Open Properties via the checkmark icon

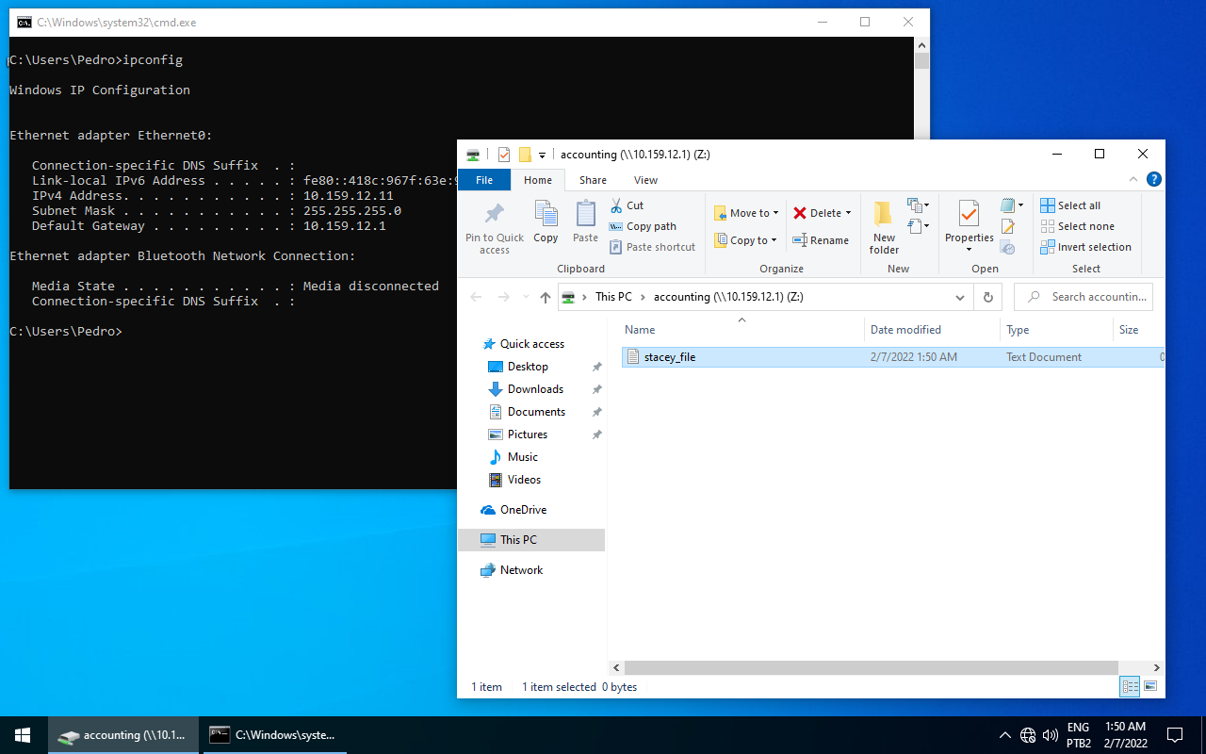(969, 214)
